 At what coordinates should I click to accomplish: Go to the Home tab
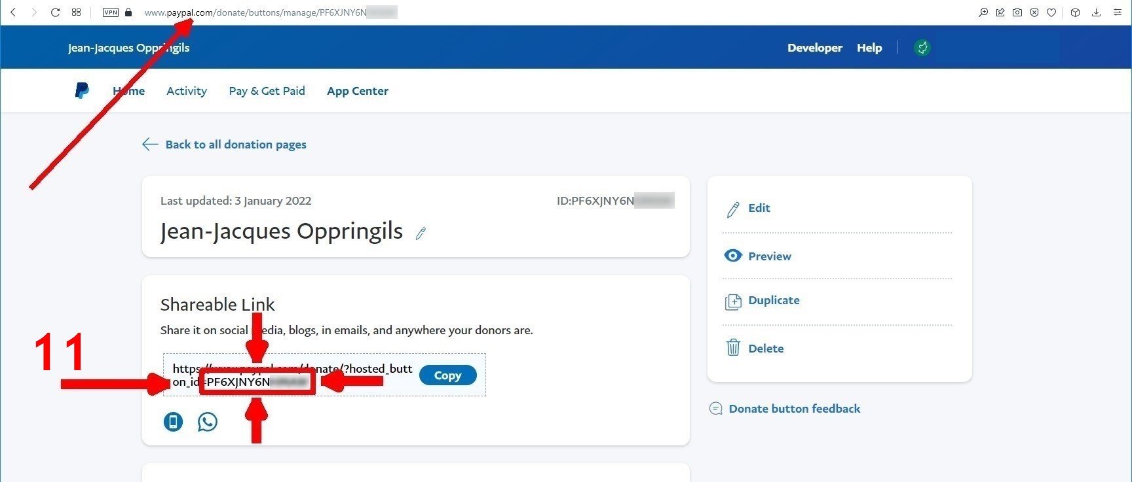point(129,91)
